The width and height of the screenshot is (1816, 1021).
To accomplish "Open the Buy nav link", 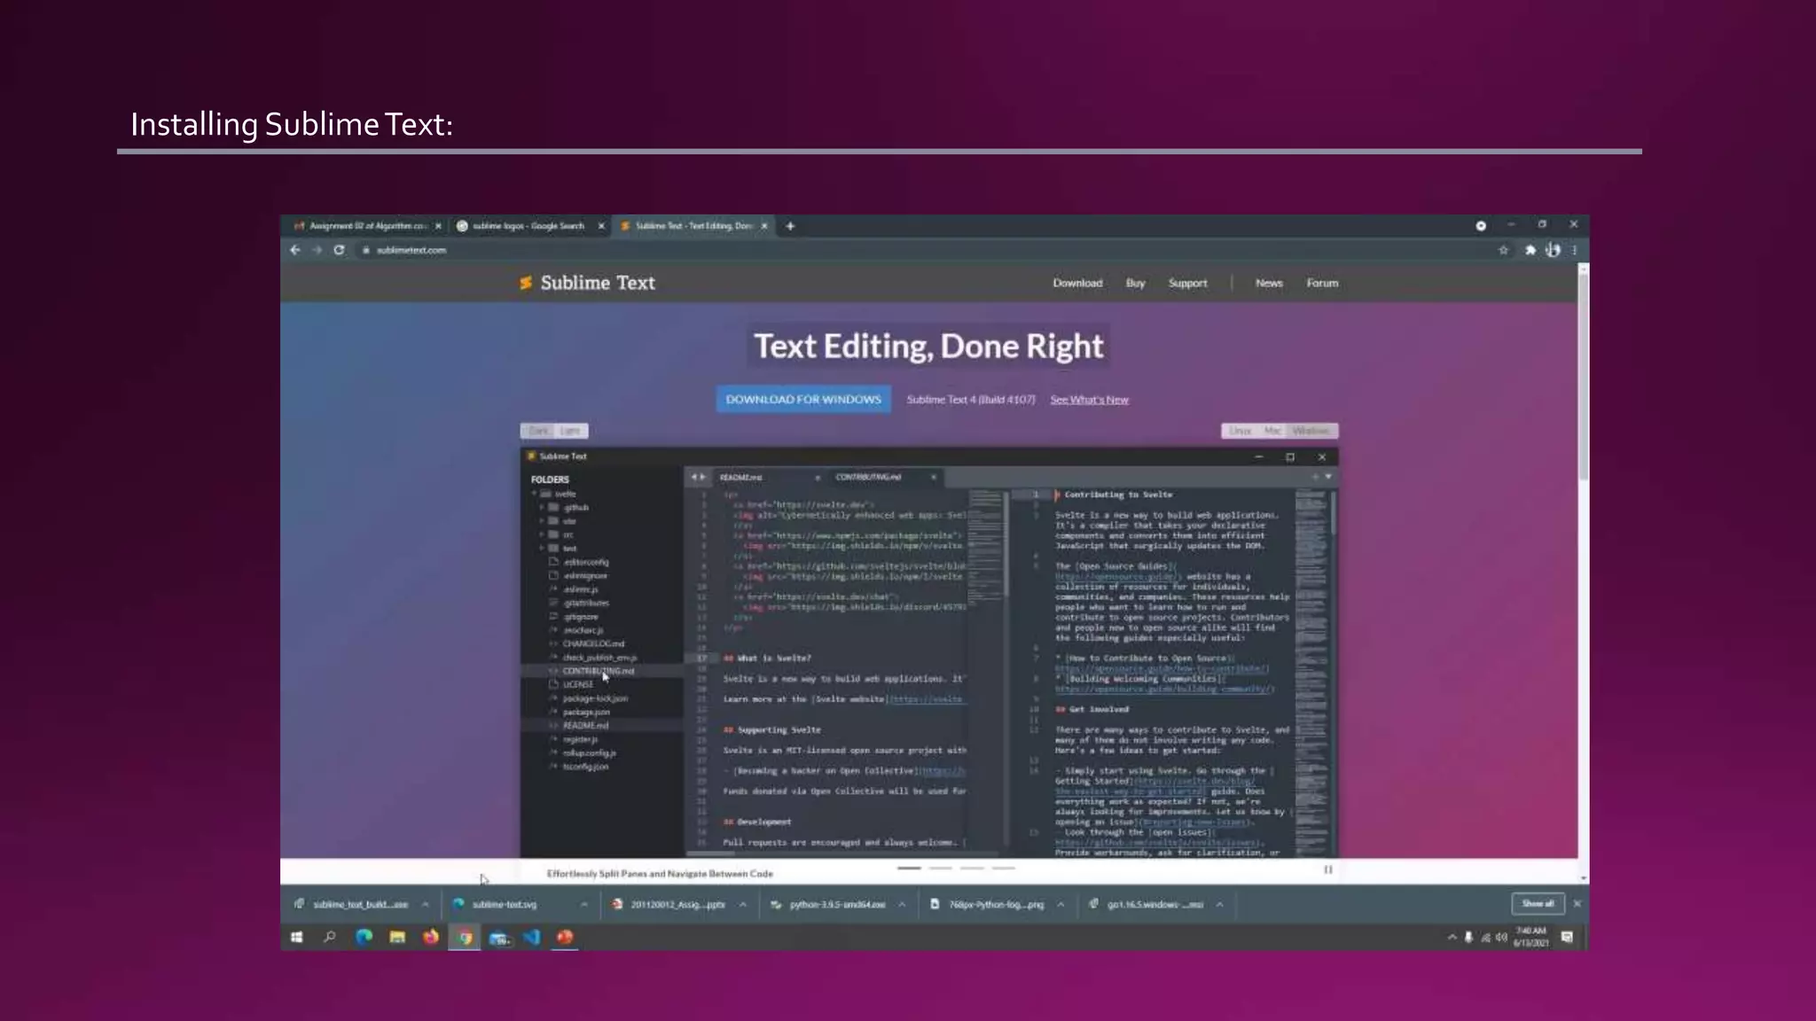I will [x=1135, y=283].
